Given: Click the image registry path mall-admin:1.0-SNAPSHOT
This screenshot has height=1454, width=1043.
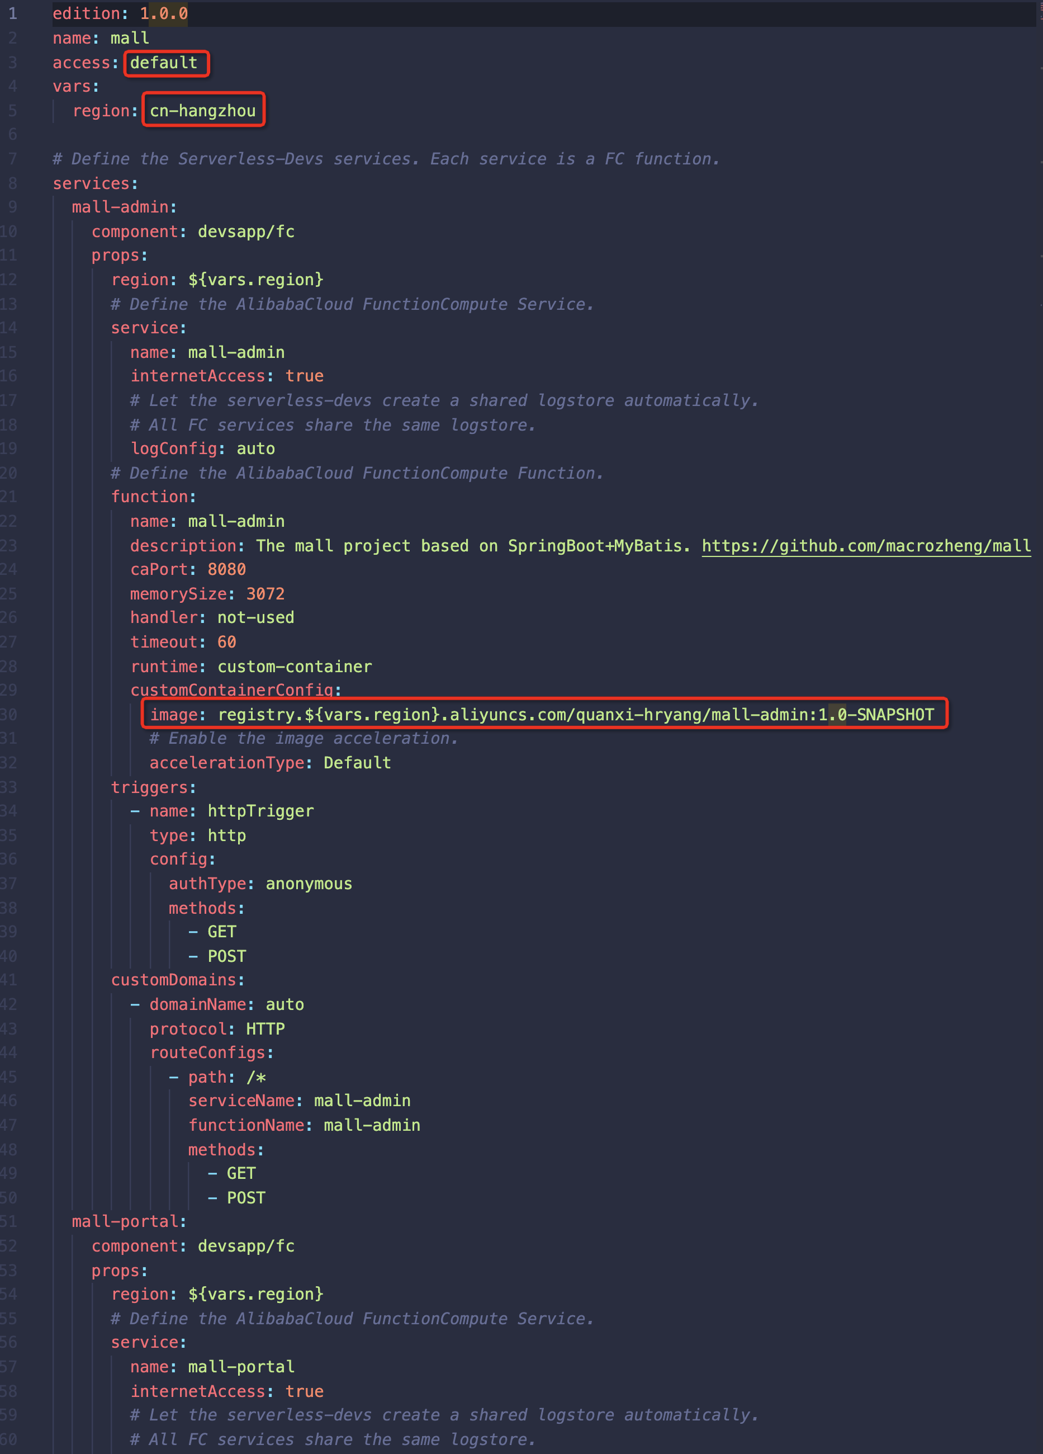Looking at the screenshot, I should point(576,714).
